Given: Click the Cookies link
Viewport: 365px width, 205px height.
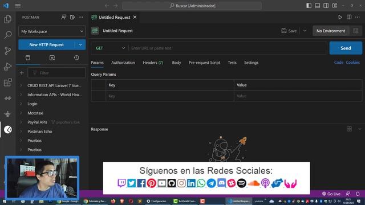Looking at the screenshot, I should click(352, 62).
